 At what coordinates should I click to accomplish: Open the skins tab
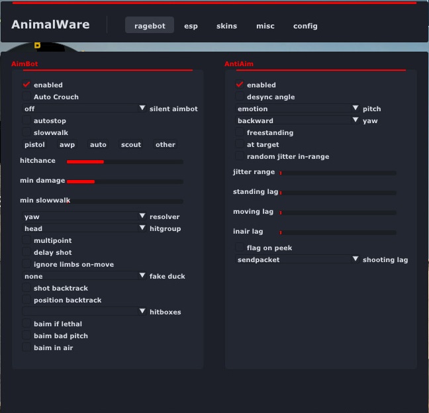226,26
